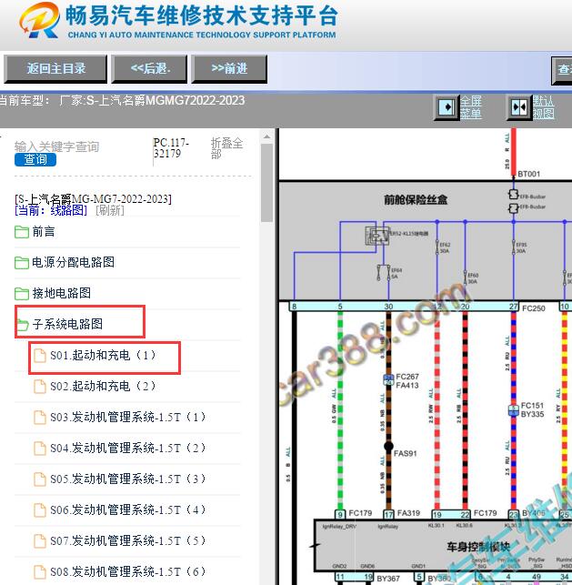Click the blue 查询 search button
Image resolution: width=572 pixels, height=585 pixels.
(x=35, y=160)
